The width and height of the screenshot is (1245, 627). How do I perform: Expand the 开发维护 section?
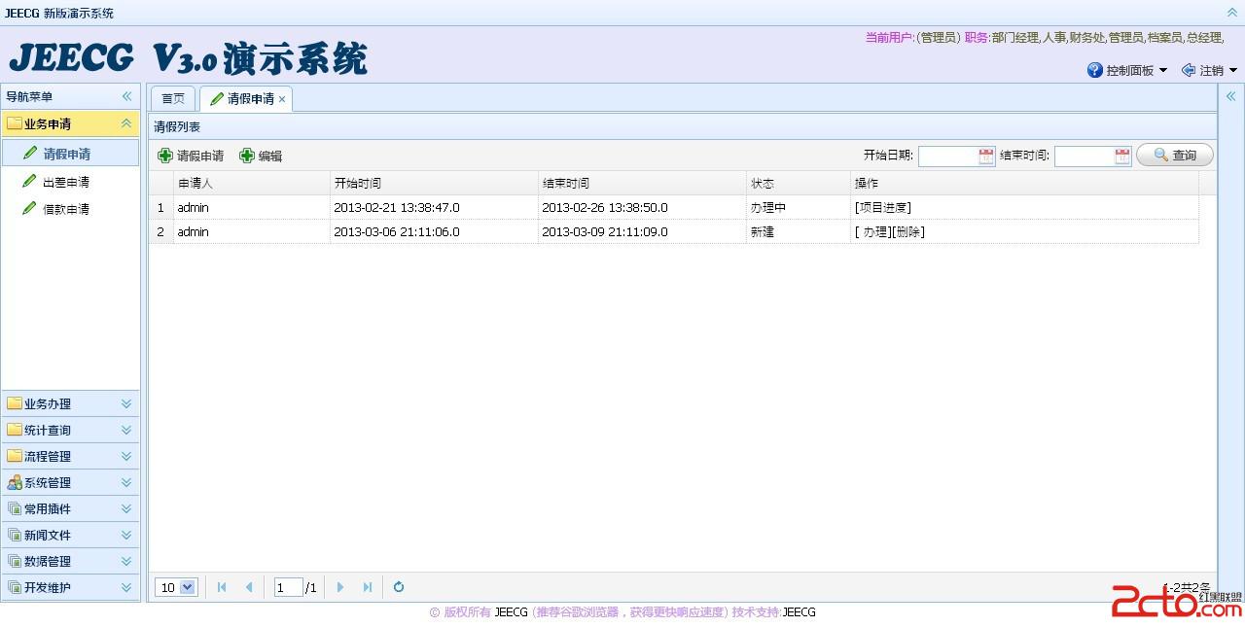coord(126,587)
